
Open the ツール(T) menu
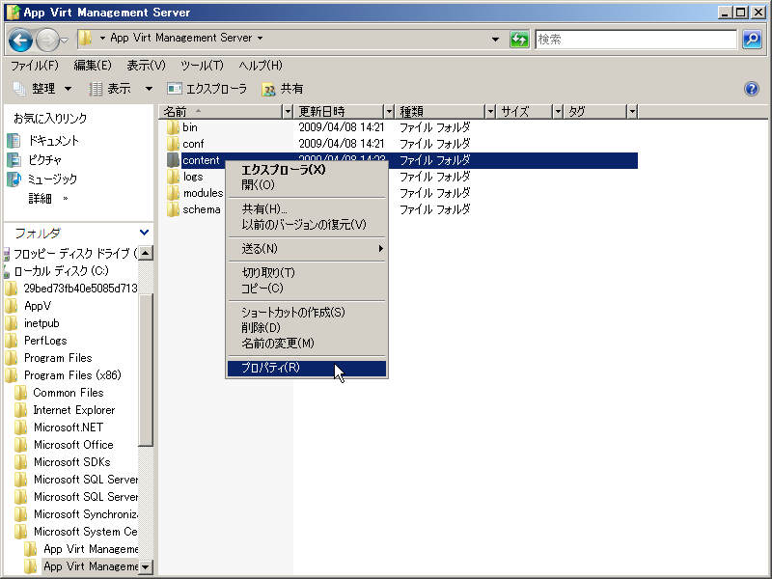coord(202,66)
